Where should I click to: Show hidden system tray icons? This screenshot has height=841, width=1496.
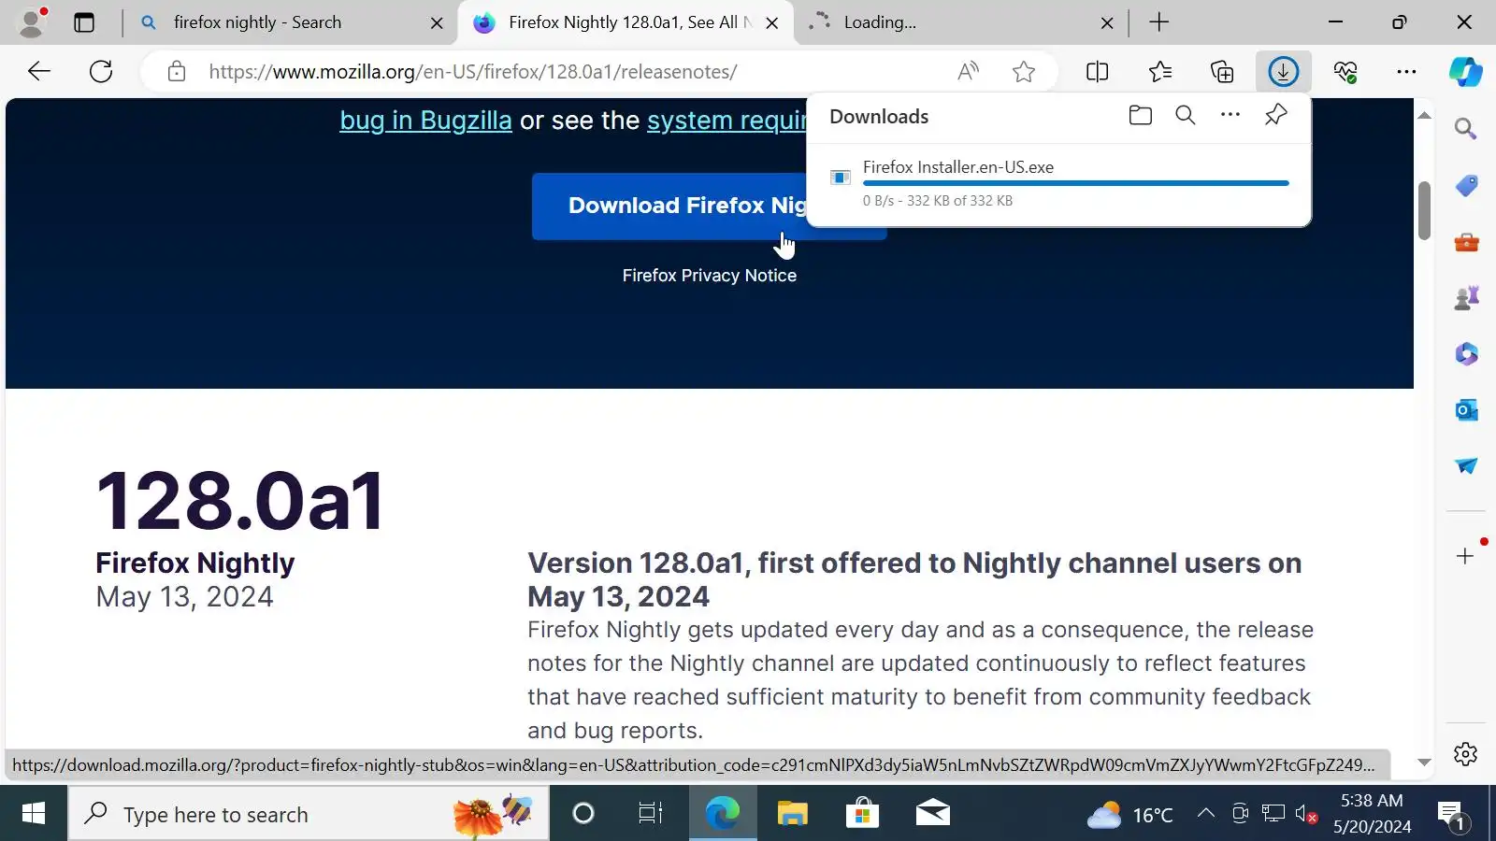pos(1206,814)
